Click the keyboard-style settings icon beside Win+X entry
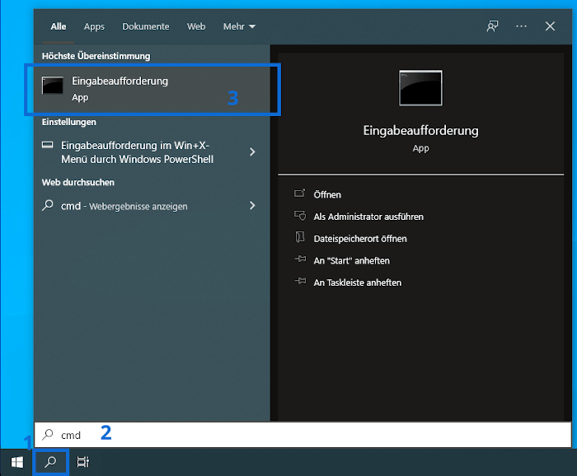The image size is (577, 476). (x=48, y=145)
